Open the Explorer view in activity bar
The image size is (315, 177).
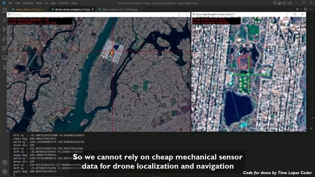pyautogui.click(x=4, y=10)
